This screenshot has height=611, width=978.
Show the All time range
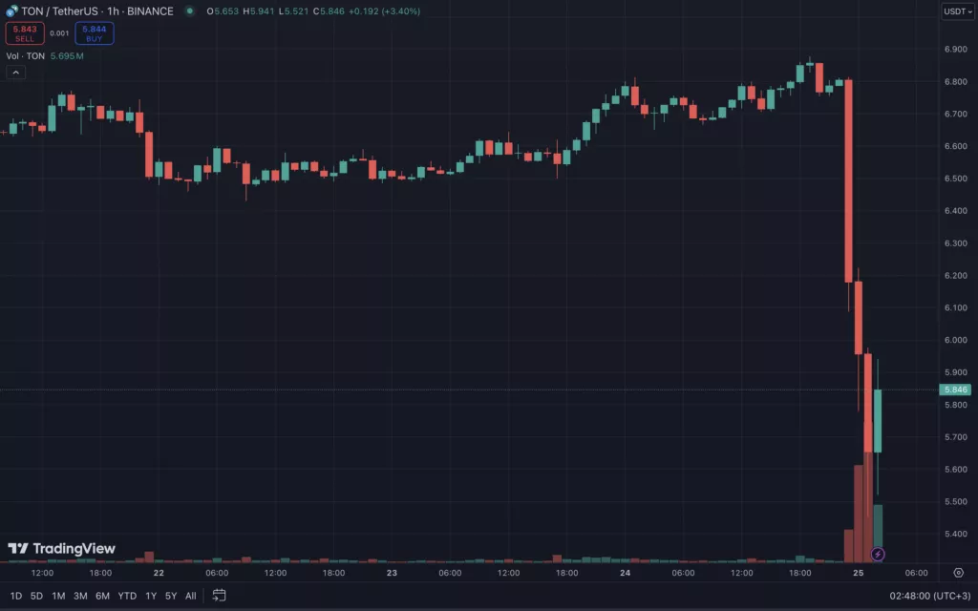[x=191, y=596]
